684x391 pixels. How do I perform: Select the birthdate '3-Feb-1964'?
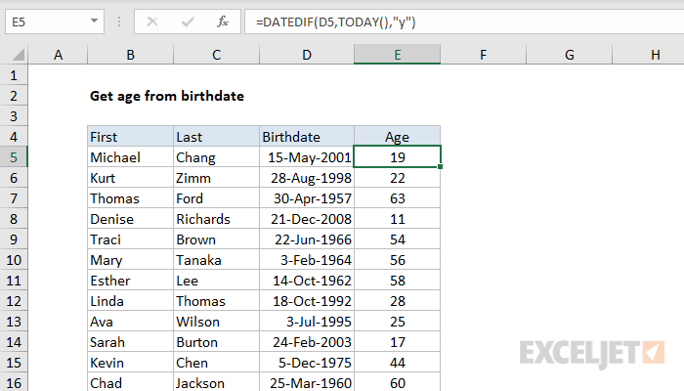coord(307,260)
